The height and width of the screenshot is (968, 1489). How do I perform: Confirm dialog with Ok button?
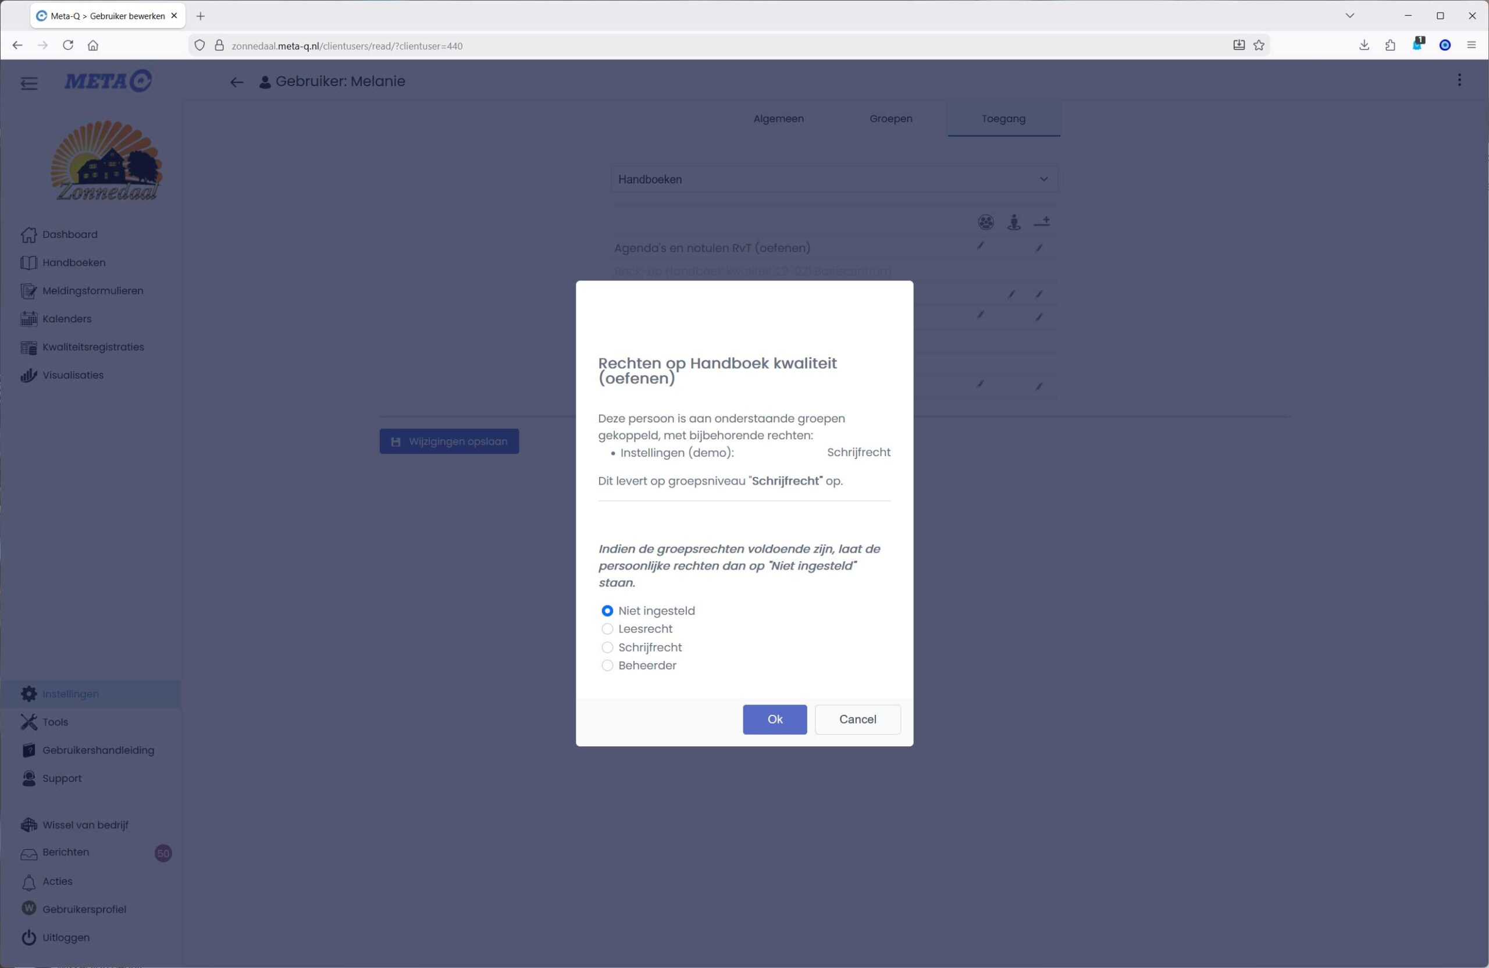774,720
